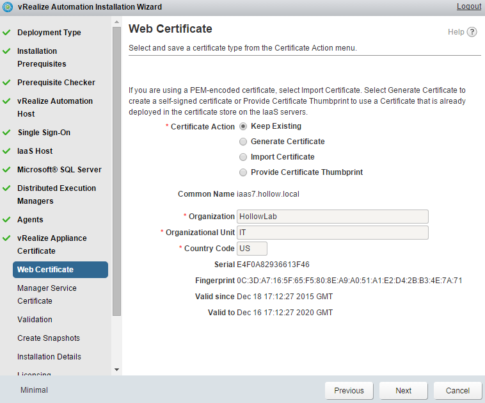The image size is (485, 403).
Task: Open the Manager Service Certificate step
Action: coord(47,294)
